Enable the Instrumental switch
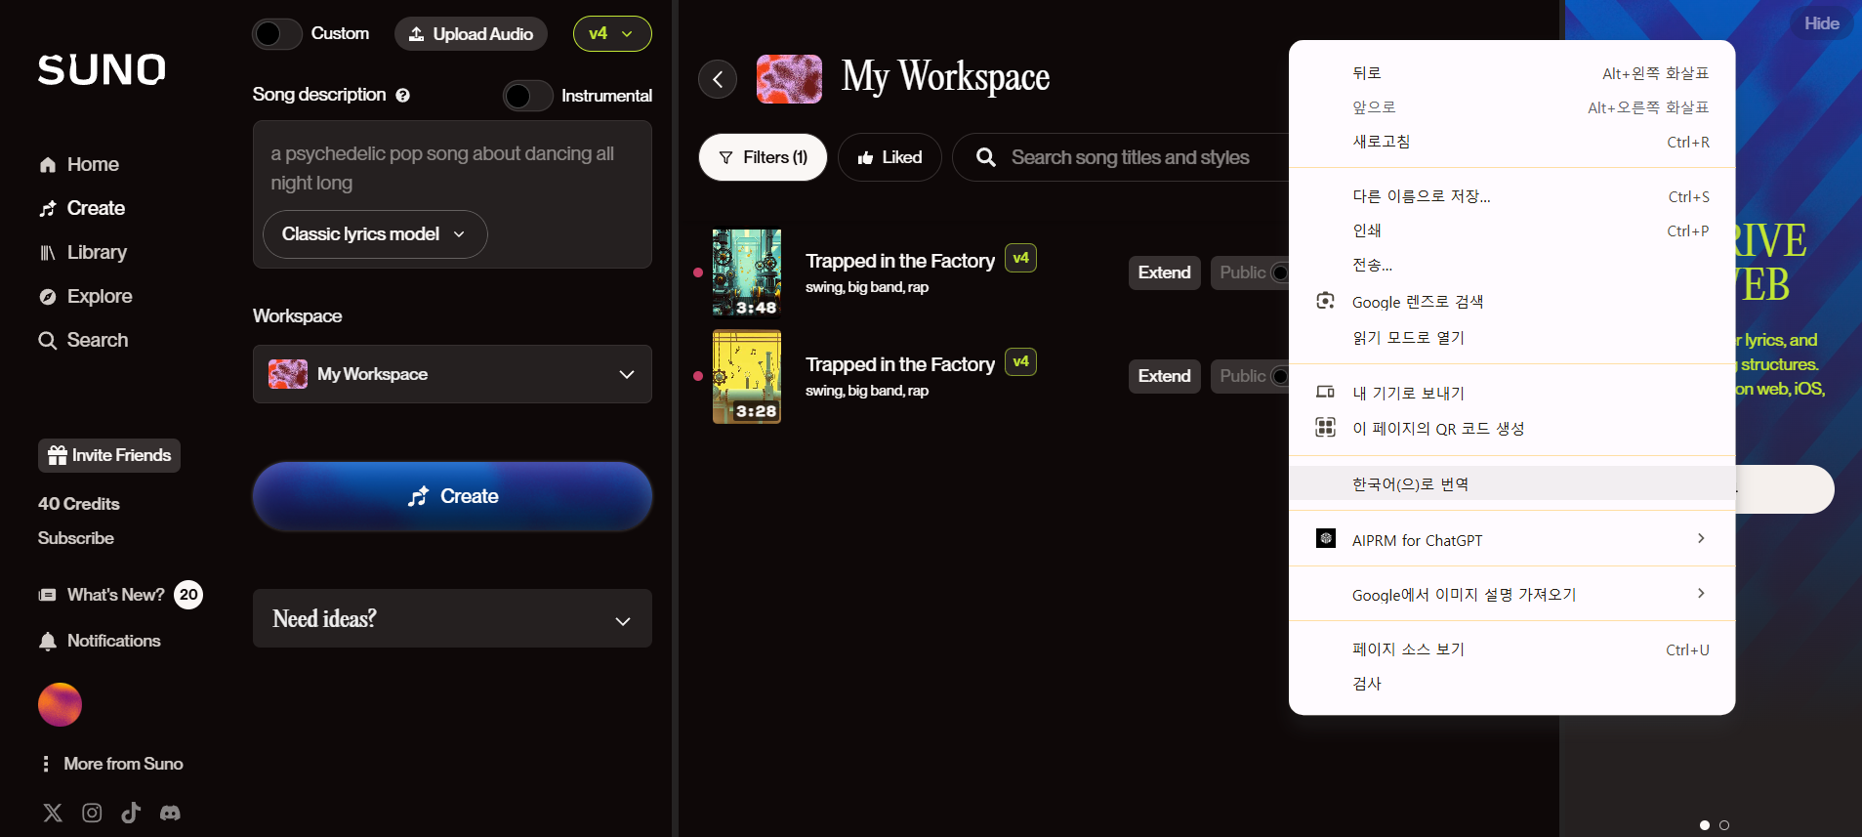This screenshot has width=1862, height=837. click(x=527, y=96)
